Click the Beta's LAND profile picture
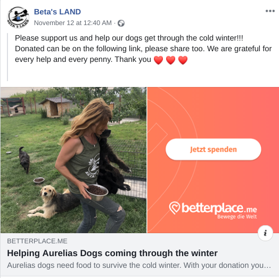 coord(18,18)
